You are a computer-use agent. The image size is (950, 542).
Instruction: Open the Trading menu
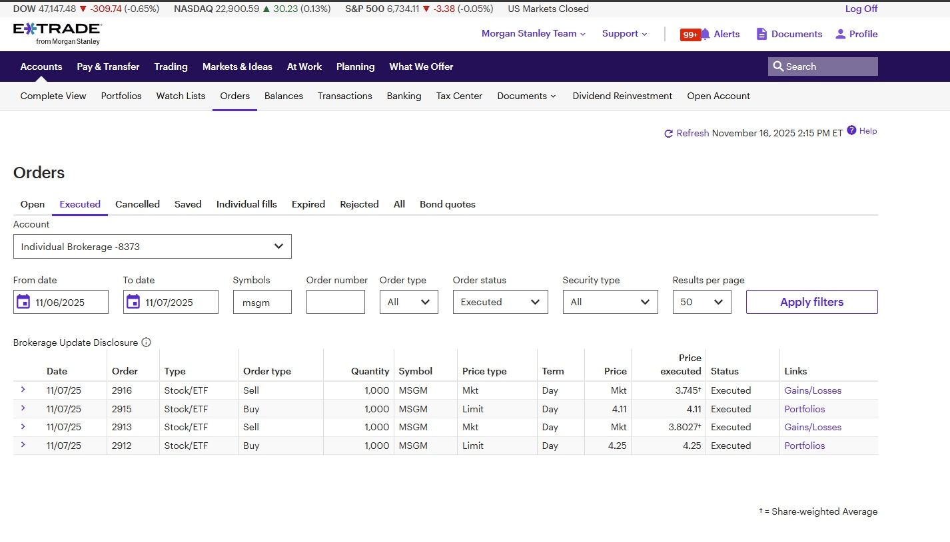pyautogui.click(x=171, y=67)
